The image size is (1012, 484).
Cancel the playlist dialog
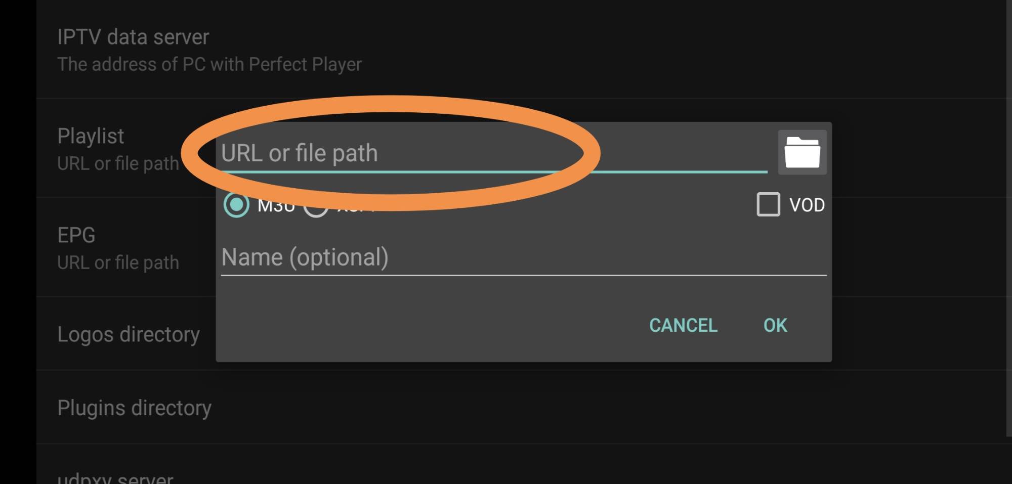click(683, 325)
